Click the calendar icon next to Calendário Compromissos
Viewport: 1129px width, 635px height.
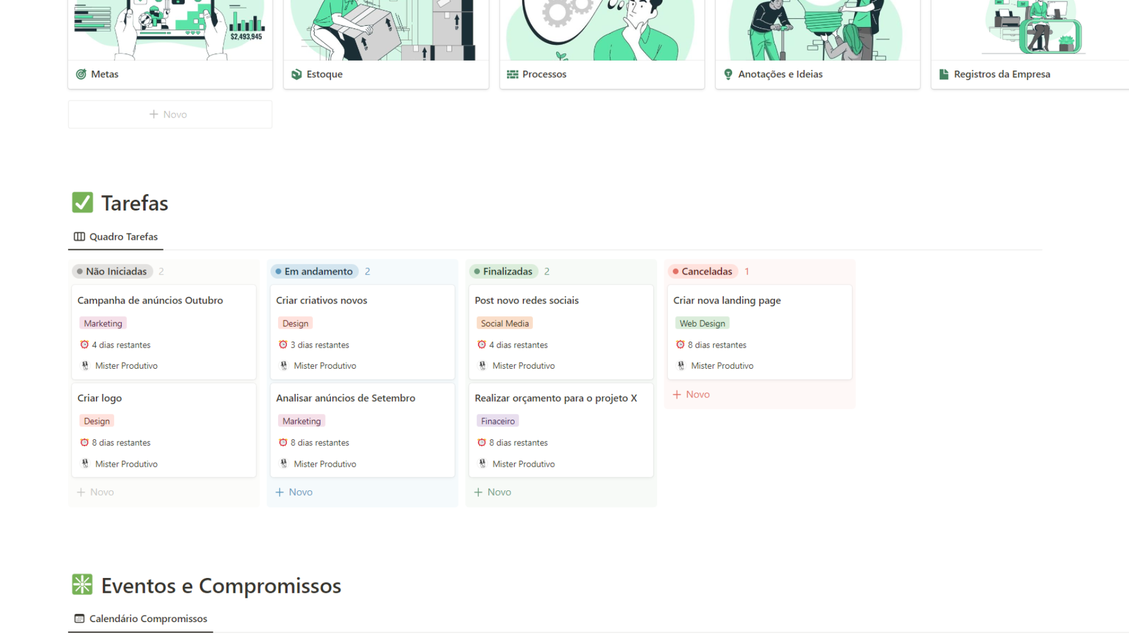[x=79, y=618]
